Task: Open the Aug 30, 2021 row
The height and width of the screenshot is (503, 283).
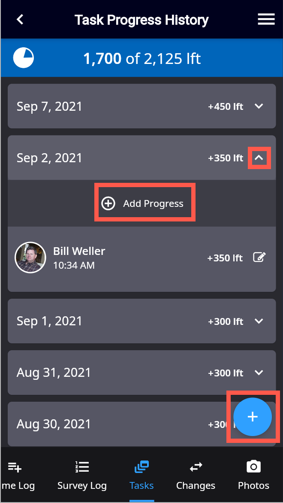Action: [x=141, y=424]
